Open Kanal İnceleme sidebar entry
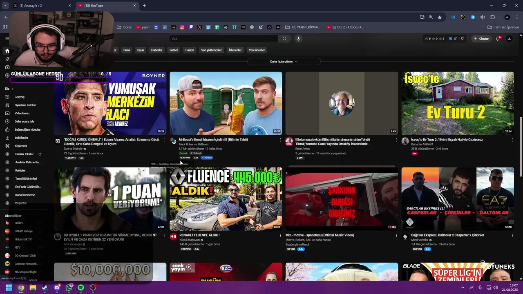The width and height of the screenshot is (523, 294). pos(25,195)
